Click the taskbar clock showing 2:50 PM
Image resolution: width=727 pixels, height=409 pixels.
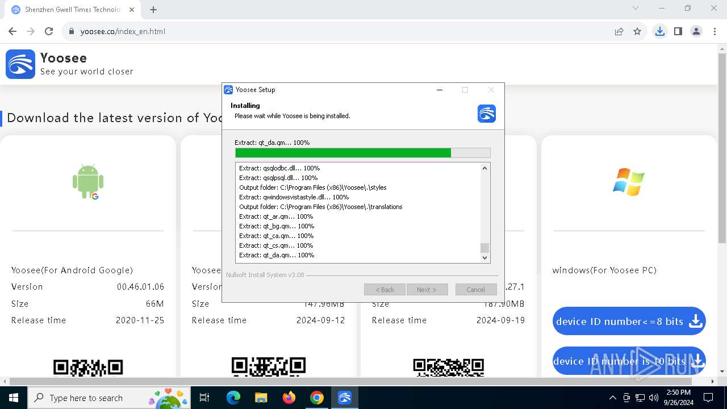(678, 398)
